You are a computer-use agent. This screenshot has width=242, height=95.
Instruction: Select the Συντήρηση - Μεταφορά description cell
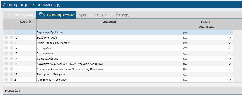pyautogui.click(x=108, y=74)
